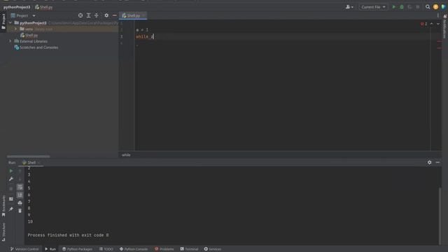
Task: Click pythonProject3 in the navigation breadcrumb
Action: pos(17,7)
